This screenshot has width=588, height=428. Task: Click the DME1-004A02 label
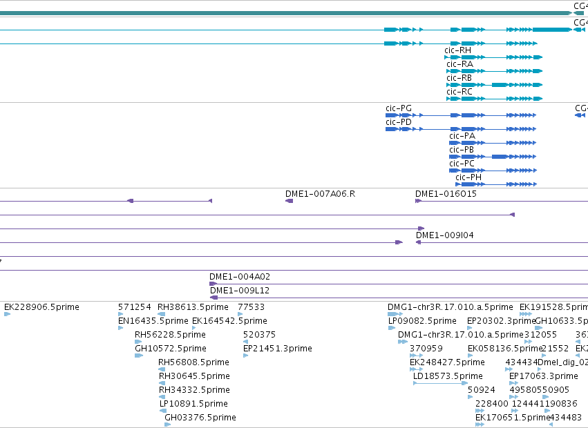tap(240, 277)
